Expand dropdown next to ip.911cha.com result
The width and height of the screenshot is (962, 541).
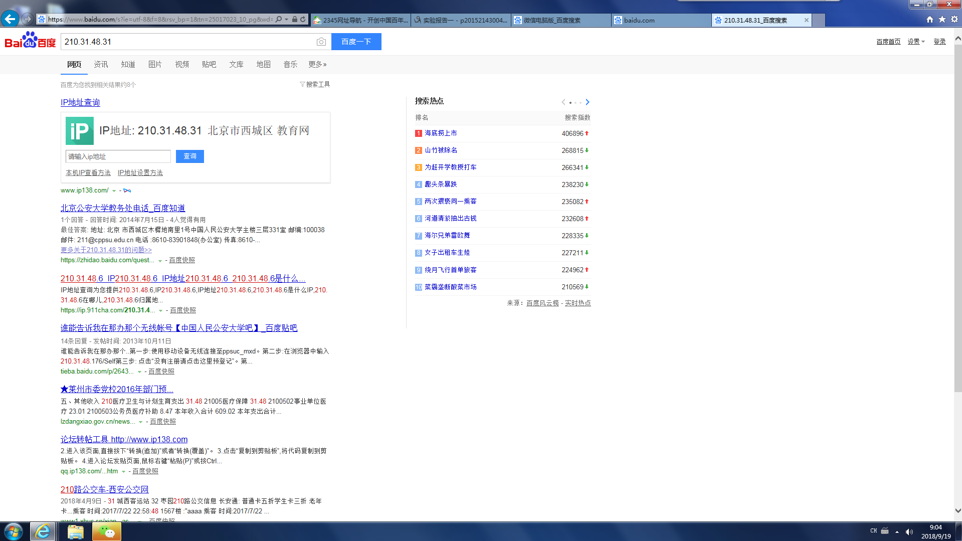[x=160, y=311]
